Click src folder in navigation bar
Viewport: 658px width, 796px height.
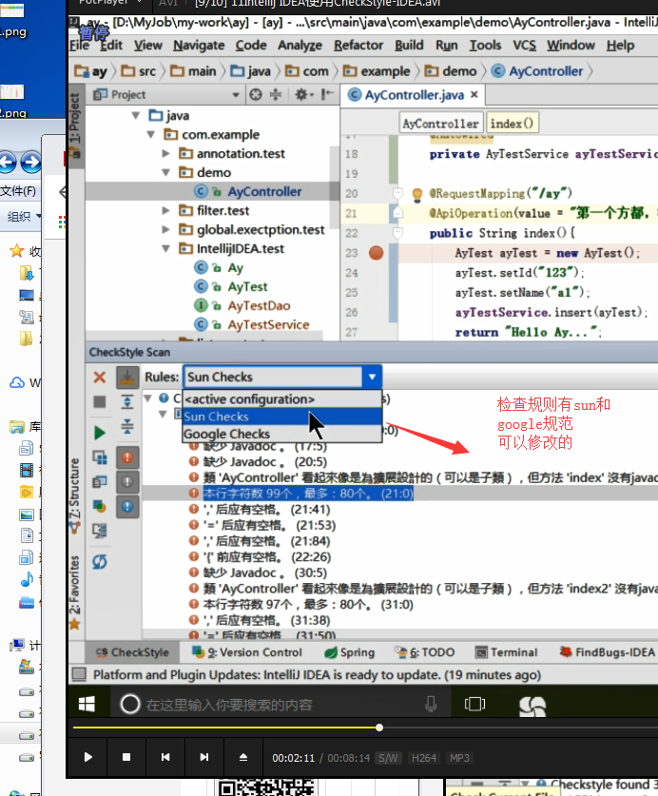click(138, 71)
